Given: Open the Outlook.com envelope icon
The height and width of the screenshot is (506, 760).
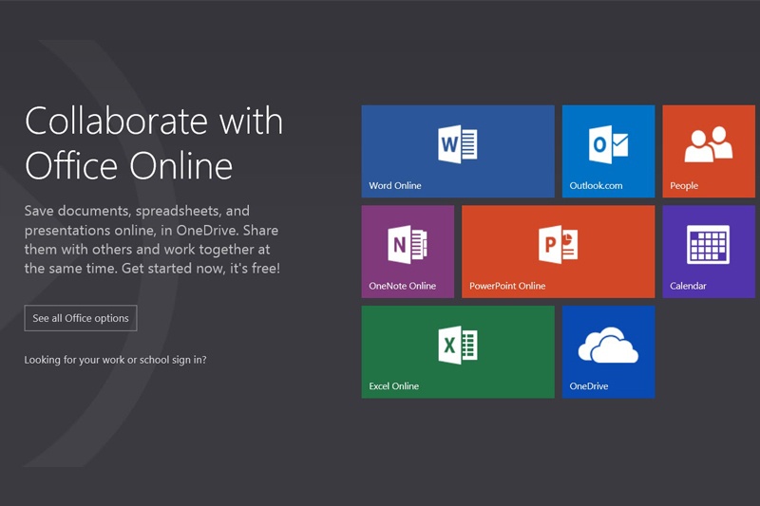Looking at the screenshot, I should [608, 144].
